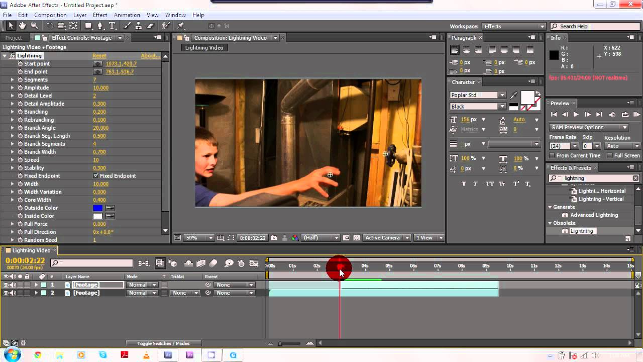Pick a color with Character eyedropper
Viewport: 643px width, 362px height.
point(514,95)
